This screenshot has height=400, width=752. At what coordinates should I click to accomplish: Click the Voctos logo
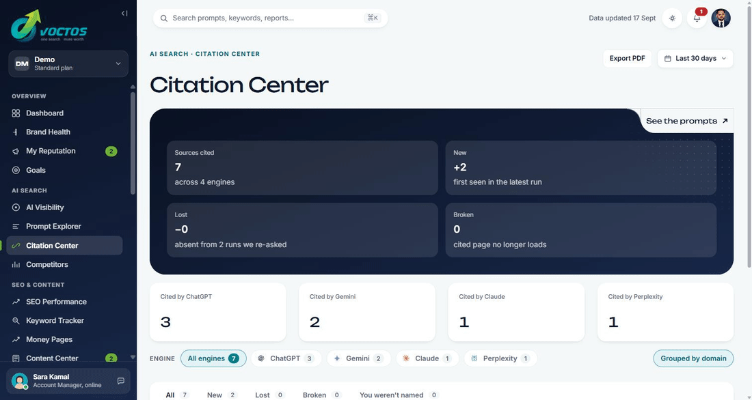49,26
